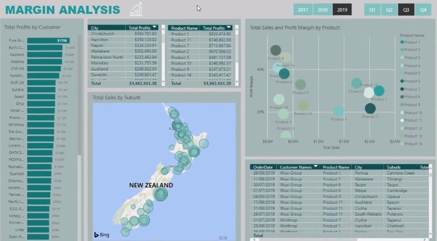This screenshot has width=437, height=241.
Task: Select Product 7 legend marker
Action: pyautogui.click(x=402, y=89)
